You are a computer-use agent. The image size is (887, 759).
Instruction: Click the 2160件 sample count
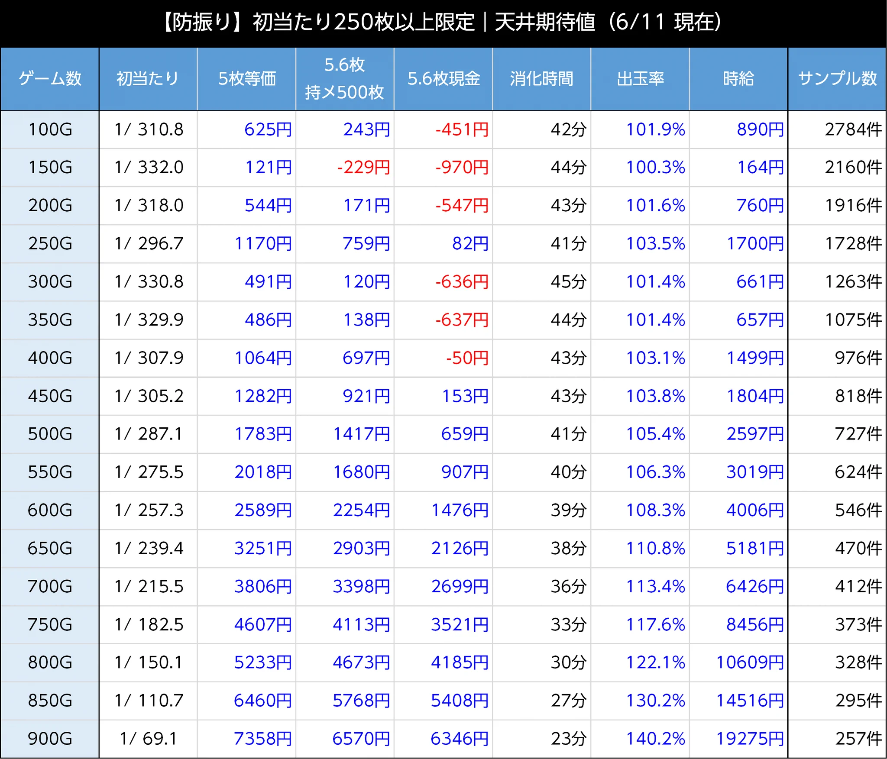(x=853, y=167)
